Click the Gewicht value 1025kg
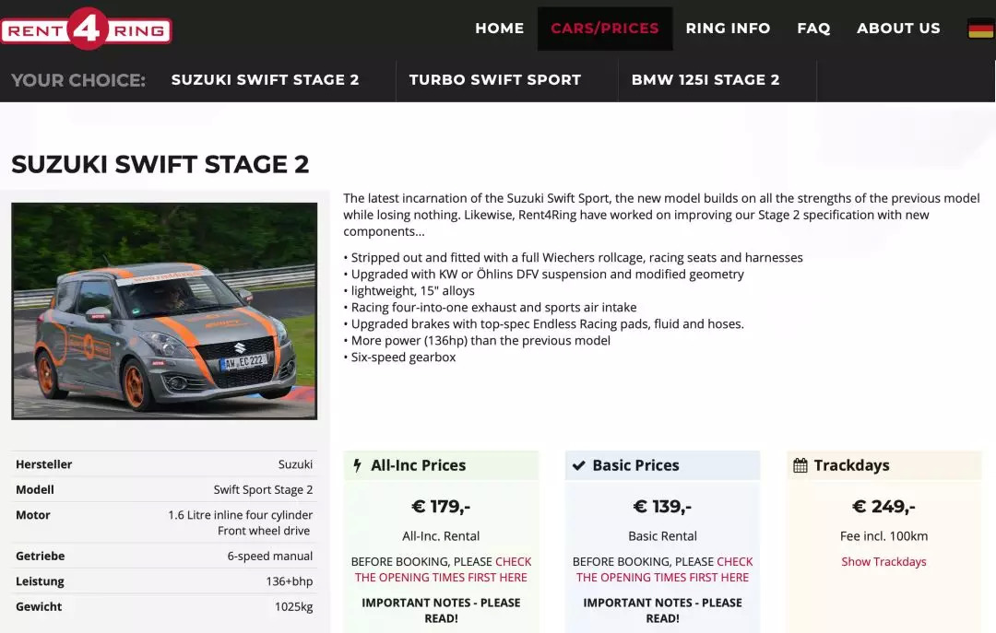Image resolution: width=996 pixels, height=633 pixels. (293, 606)
